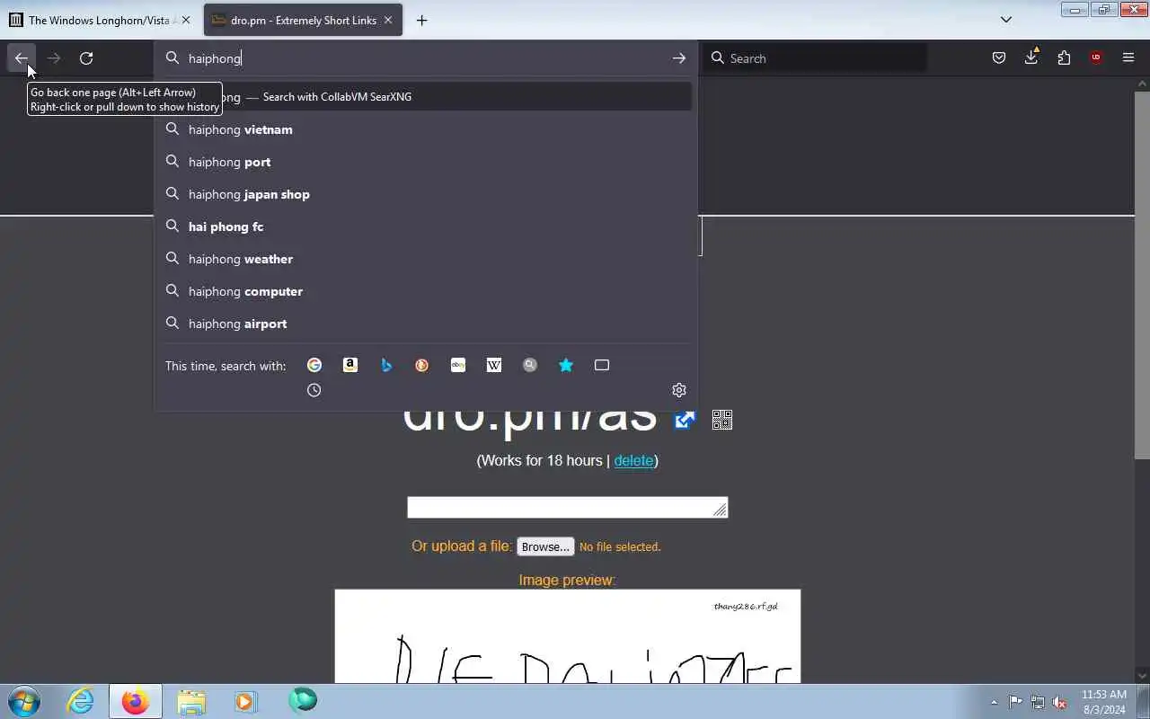Launch Internet Explorer from taskbar
1150x719 pixels.
coord(81,701)
